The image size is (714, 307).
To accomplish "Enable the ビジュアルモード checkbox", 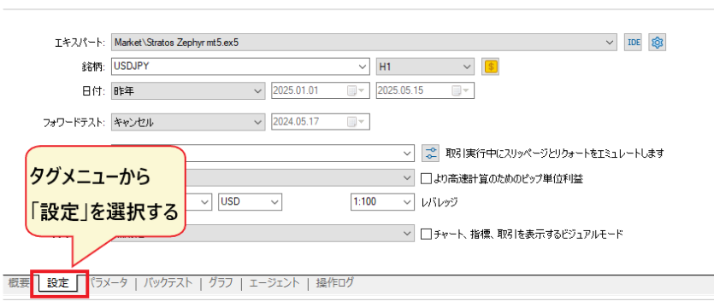I will 426,235.
